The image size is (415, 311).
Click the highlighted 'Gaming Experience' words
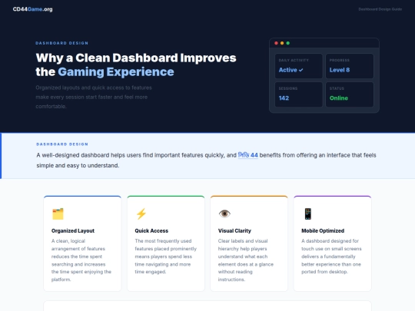116,72
